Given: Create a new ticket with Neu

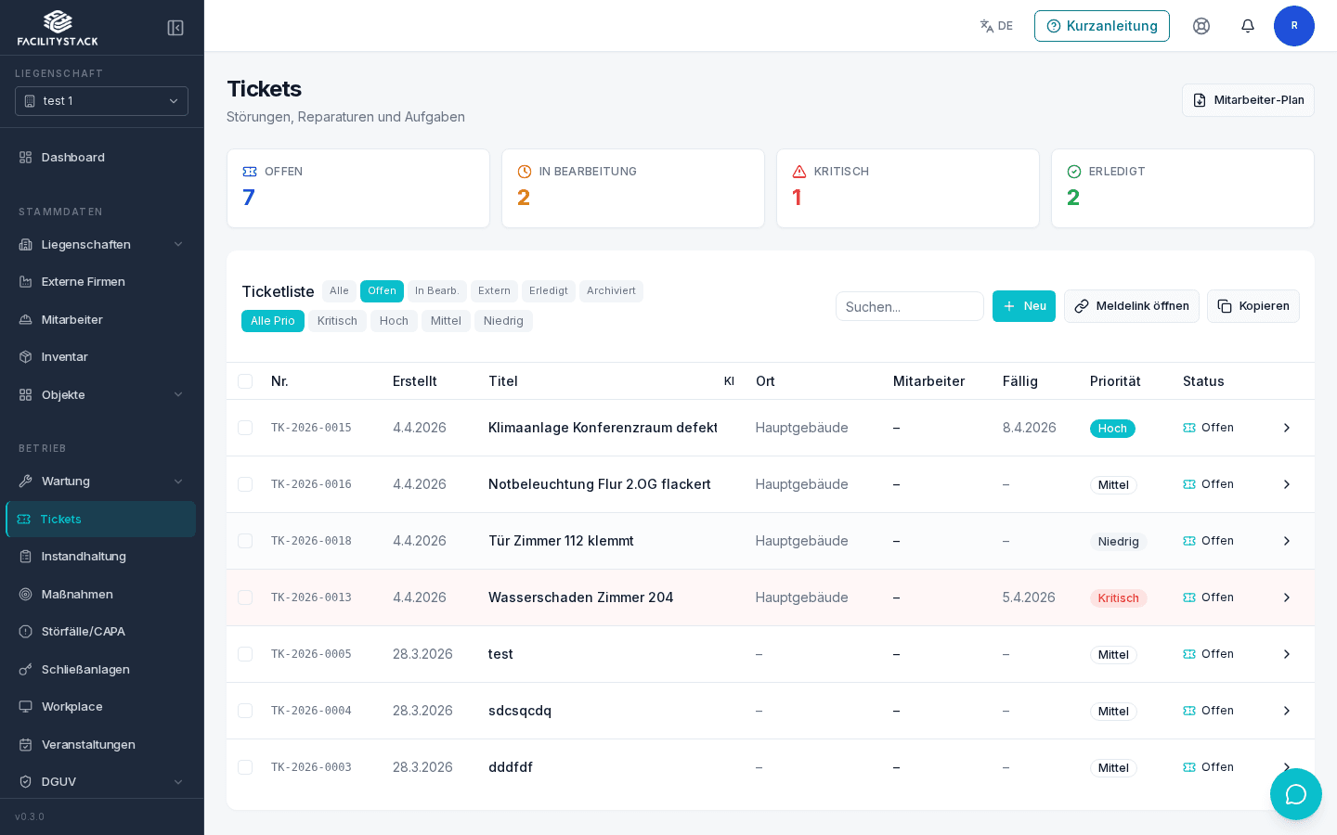Looking at the screenshot, I should [1024, 306].
